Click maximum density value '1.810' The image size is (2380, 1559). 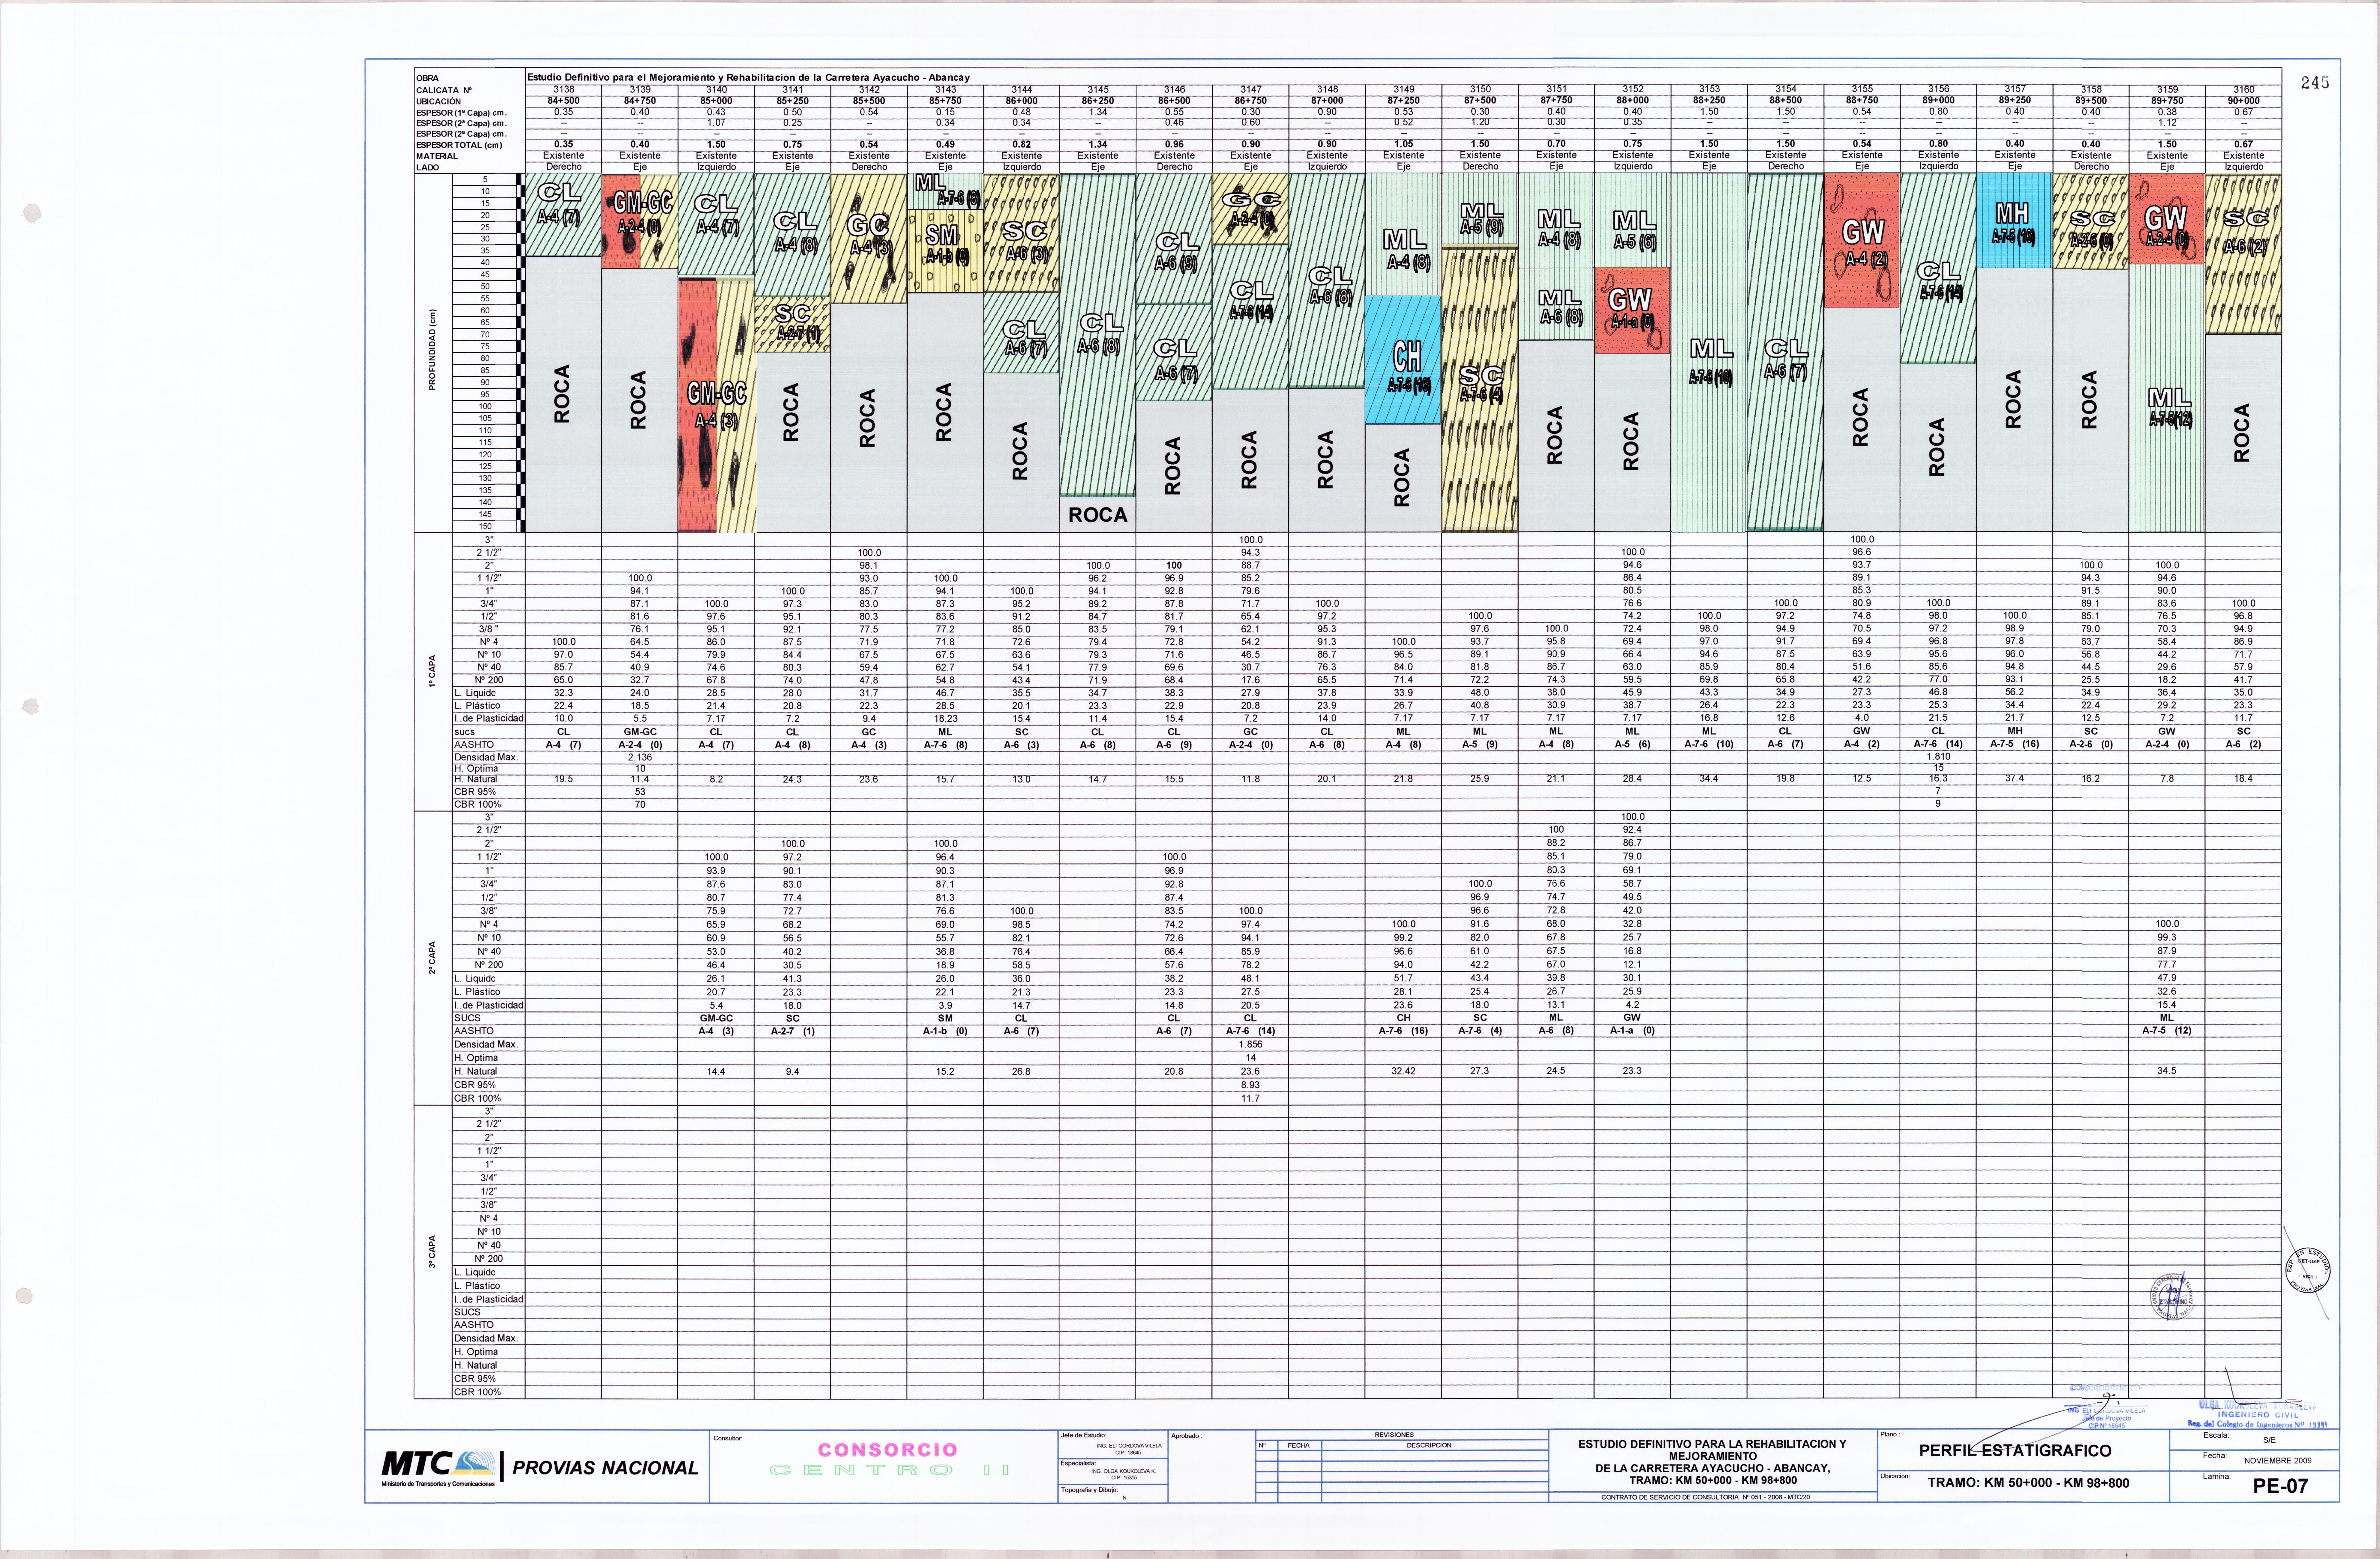tap(1938, 756)
